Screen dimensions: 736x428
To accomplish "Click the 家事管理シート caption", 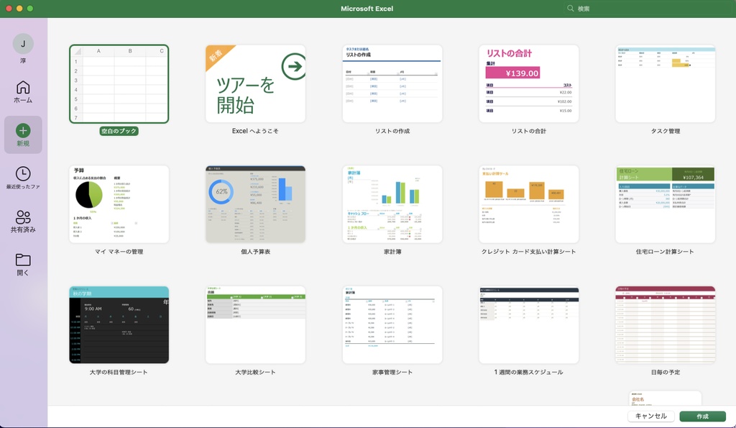I will 392,372.
